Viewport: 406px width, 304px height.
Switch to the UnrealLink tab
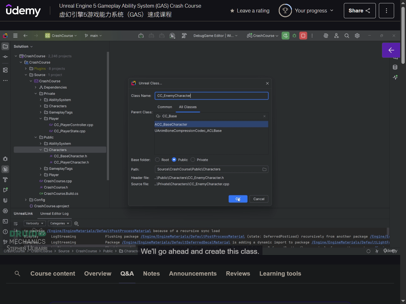click(x=23, y=214)
